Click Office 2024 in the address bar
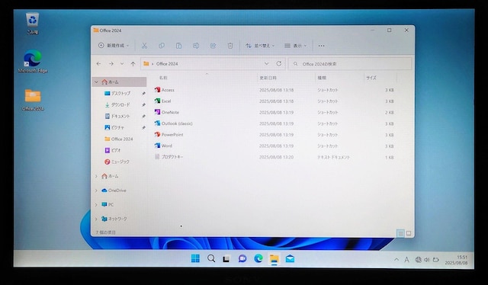488x285 pixels. pyautogui.click(x=167, y=64)
